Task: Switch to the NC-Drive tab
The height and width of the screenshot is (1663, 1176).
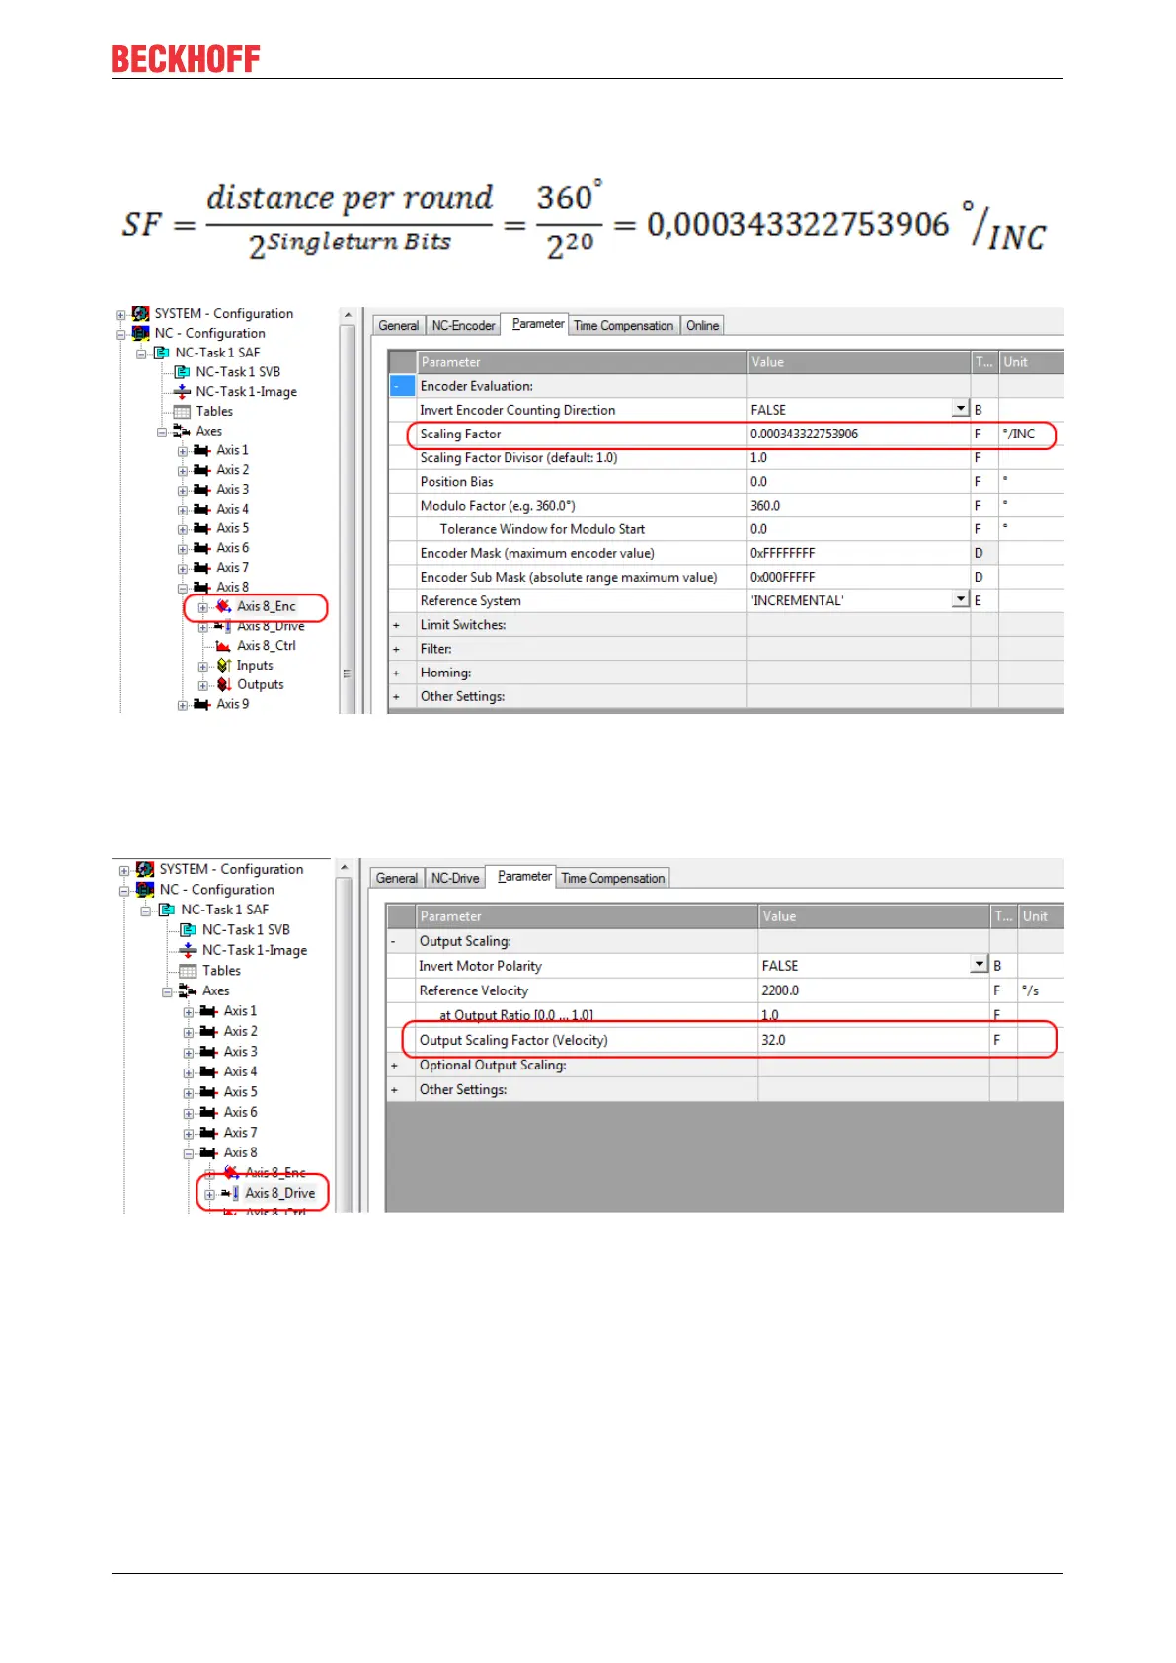Action: click(x=455, y=878)
